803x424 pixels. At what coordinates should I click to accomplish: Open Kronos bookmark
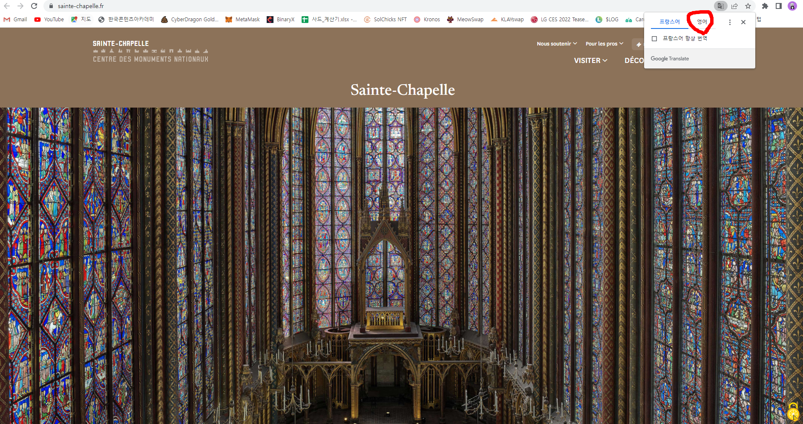427,20
